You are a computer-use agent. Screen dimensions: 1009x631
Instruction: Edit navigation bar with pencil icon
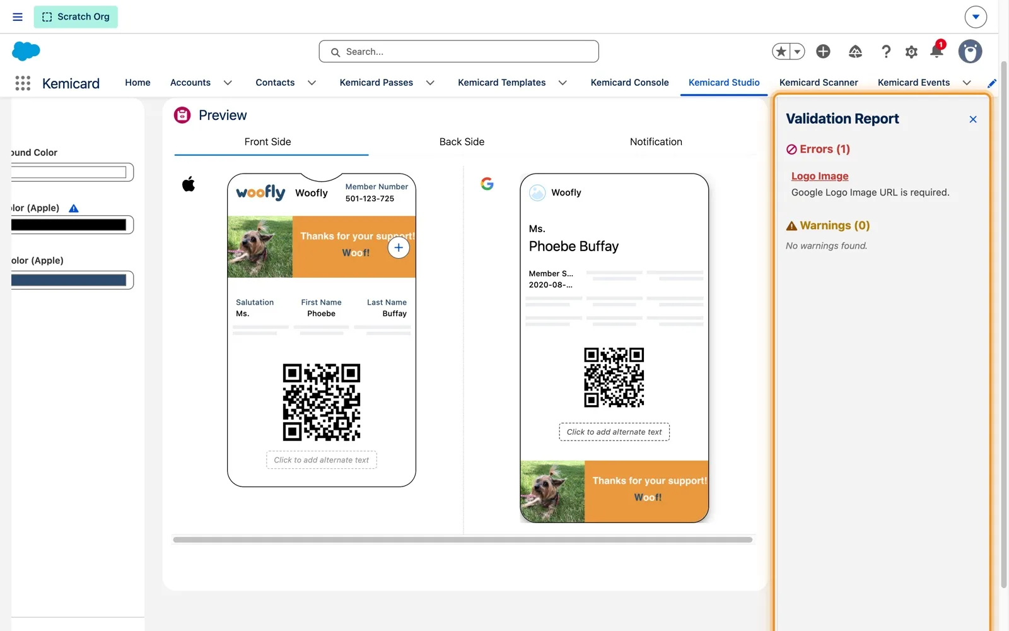click(992, 83)
